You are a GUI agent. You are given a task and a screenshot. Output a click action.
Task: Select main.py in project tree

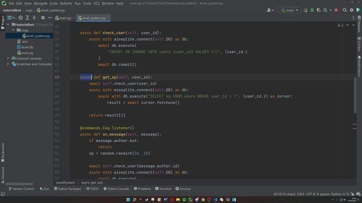pos(25,53)
